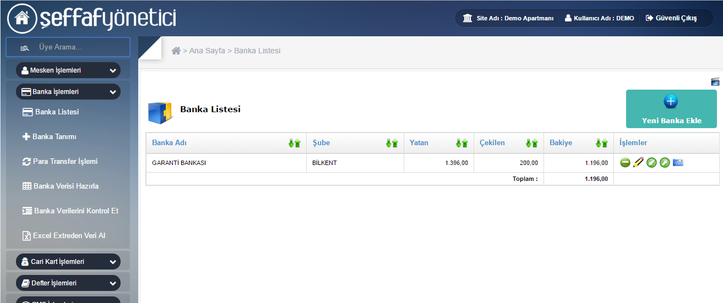Click the Excel file icon beside Excel Extreden Veri Al
723x303 pixels.
coord(26,235)
